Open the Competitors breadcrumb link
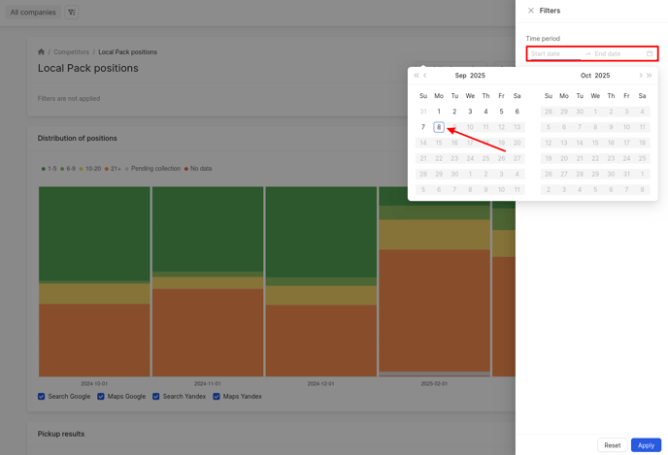The width and height of the screenshot is (668, 455). (72, 52)
